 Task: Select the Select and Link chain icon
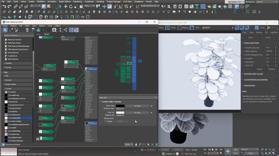pyautogui.click(x=16, y=6)
